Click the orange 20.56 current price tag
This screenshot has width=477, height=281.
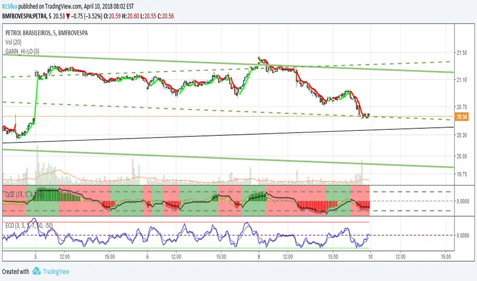(x=462, y=116)
